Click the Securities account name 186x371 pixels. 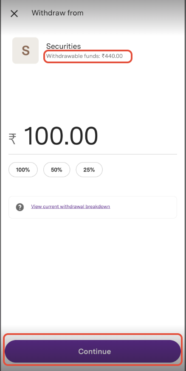[63, 46]
